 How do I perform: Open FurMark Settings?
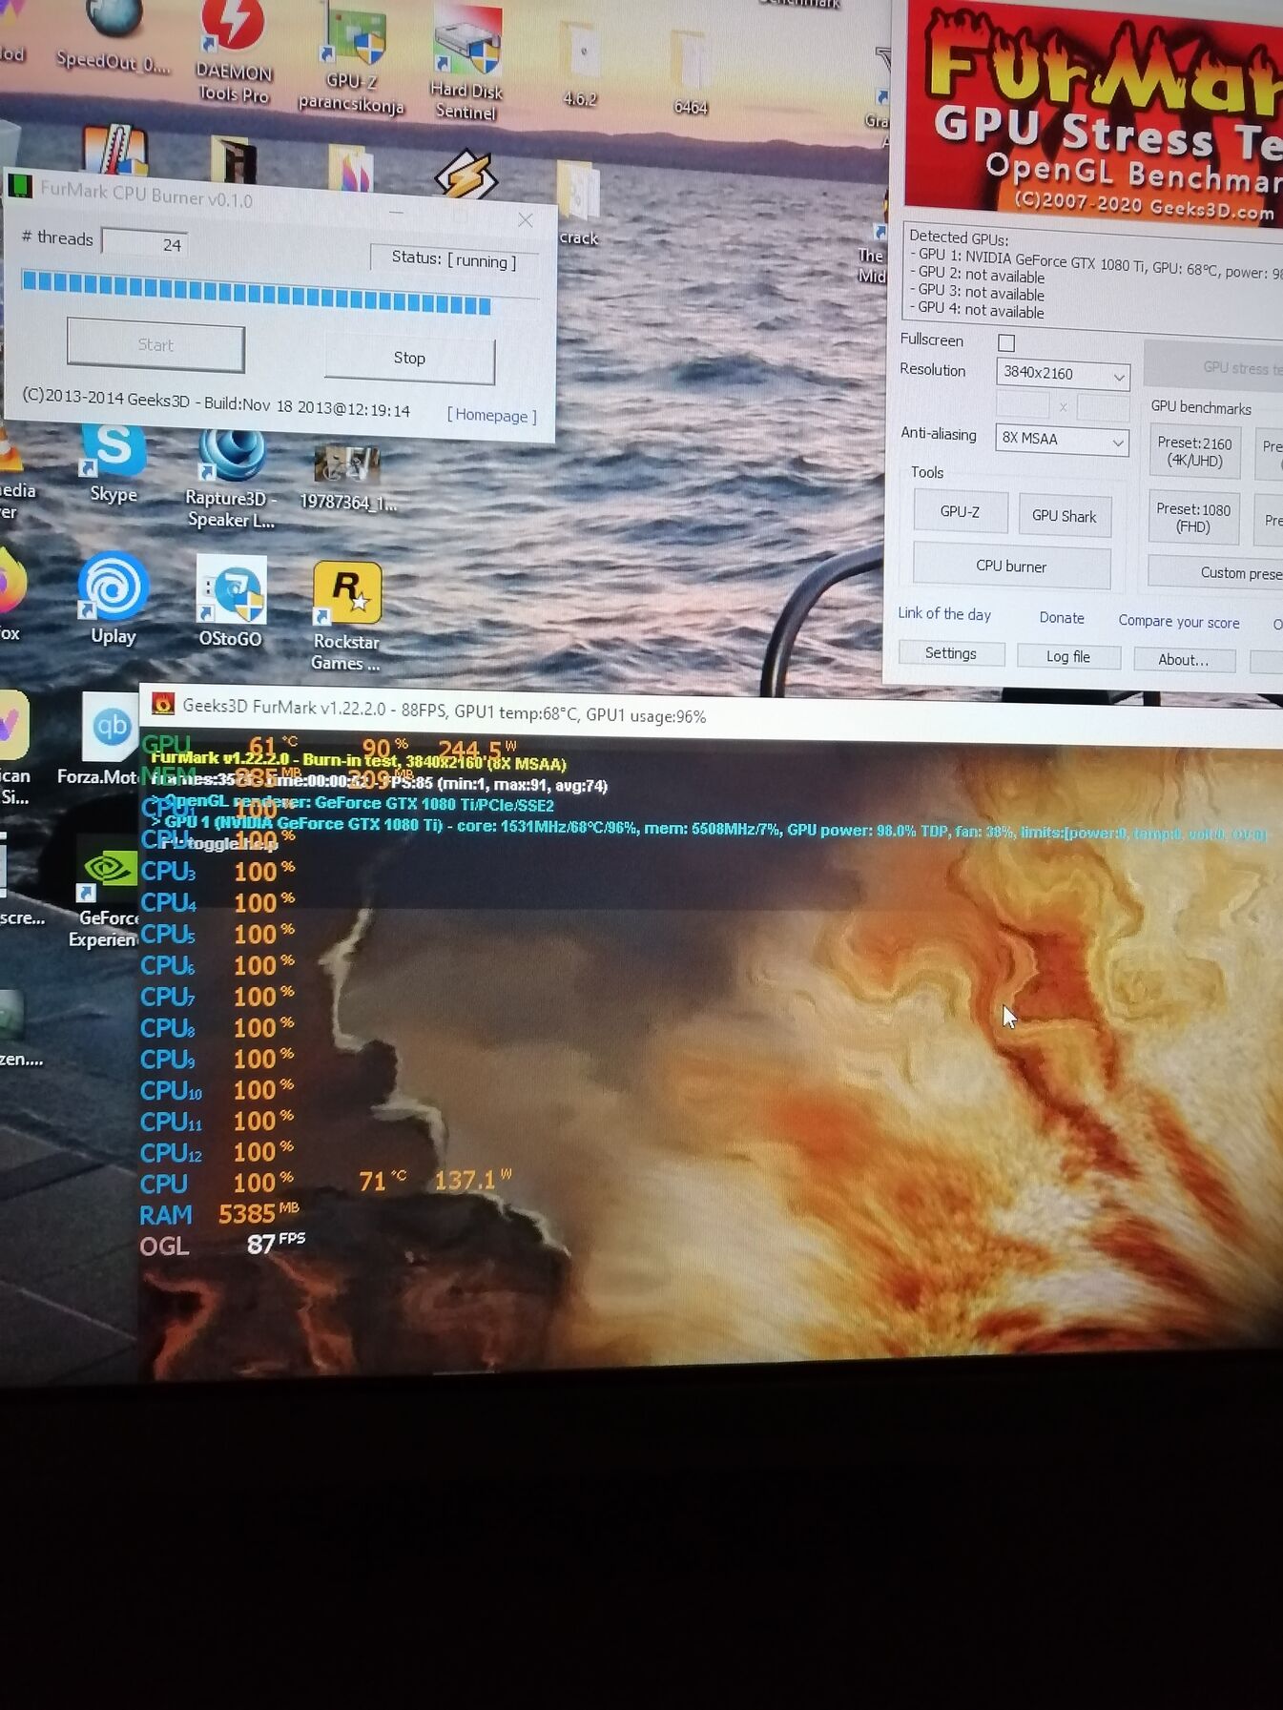coord(950,653)
